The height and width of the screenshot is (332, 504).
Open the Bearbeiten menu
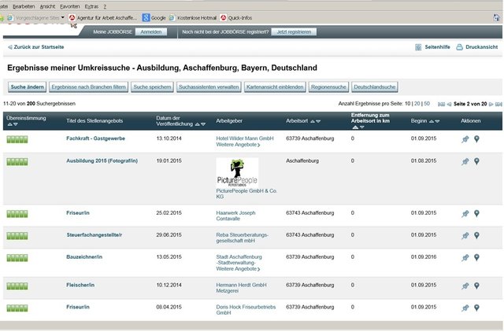[24, 6]
